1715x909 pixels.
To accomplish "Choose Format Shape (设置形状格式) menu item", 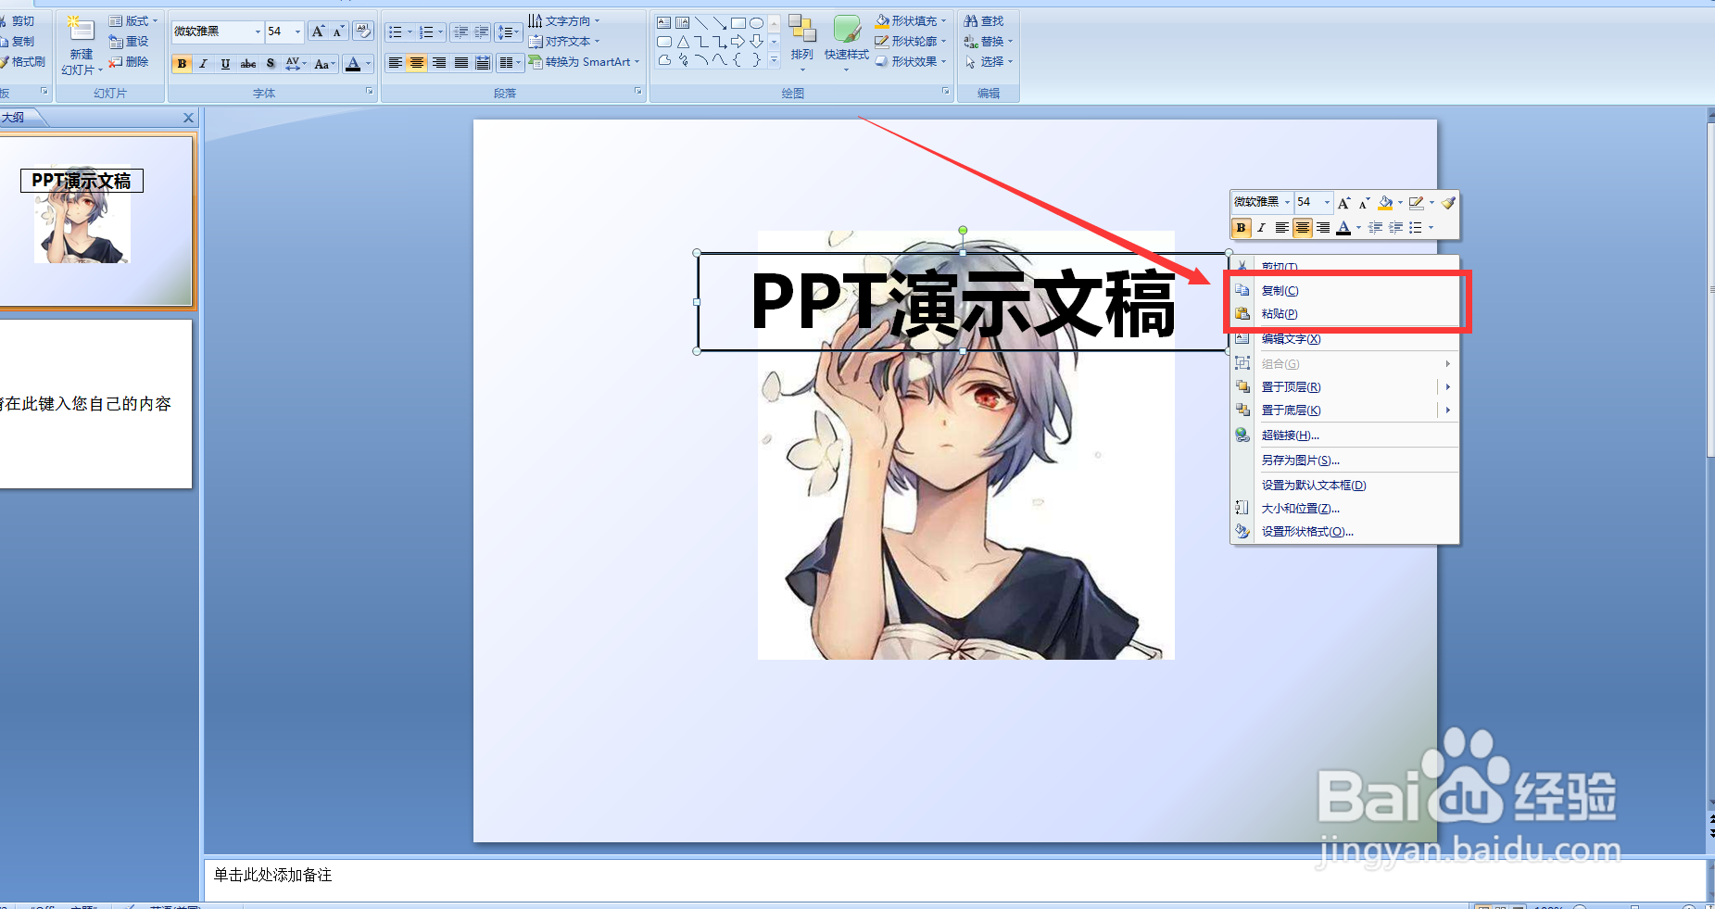I will click(x=1344, y=532).
